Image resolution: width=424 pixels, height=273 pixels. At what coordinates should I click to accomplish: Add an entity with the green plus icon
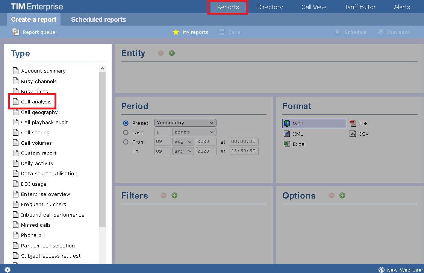point(172,53)
